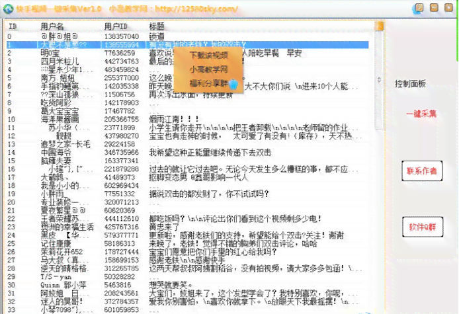Select the row with user 海洋果酱画
This screenshot has height=314, width=459.
pyautogui.click(x=187, y=120)
